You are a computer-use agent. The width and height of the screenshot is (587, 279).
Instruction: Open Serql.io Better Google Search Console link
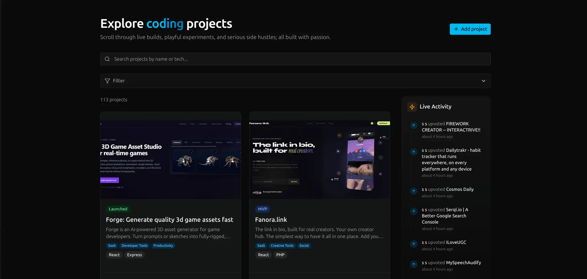(x=445, y=216)
